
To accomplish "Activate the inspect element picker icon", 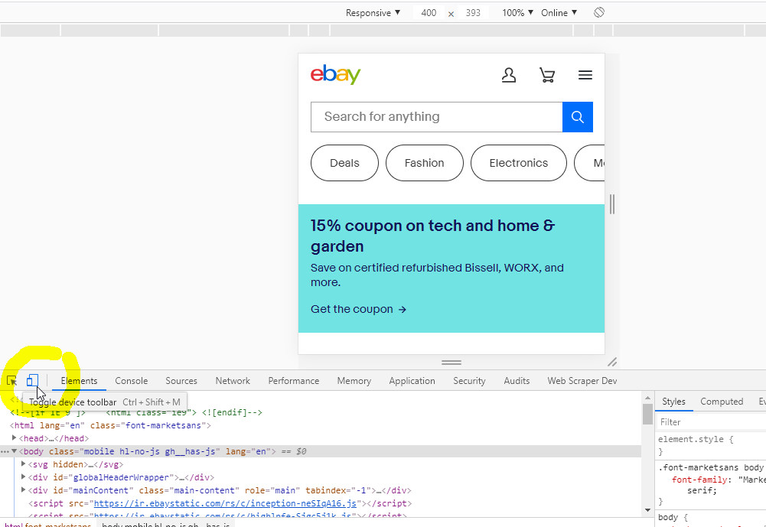I will coord(12,380).
